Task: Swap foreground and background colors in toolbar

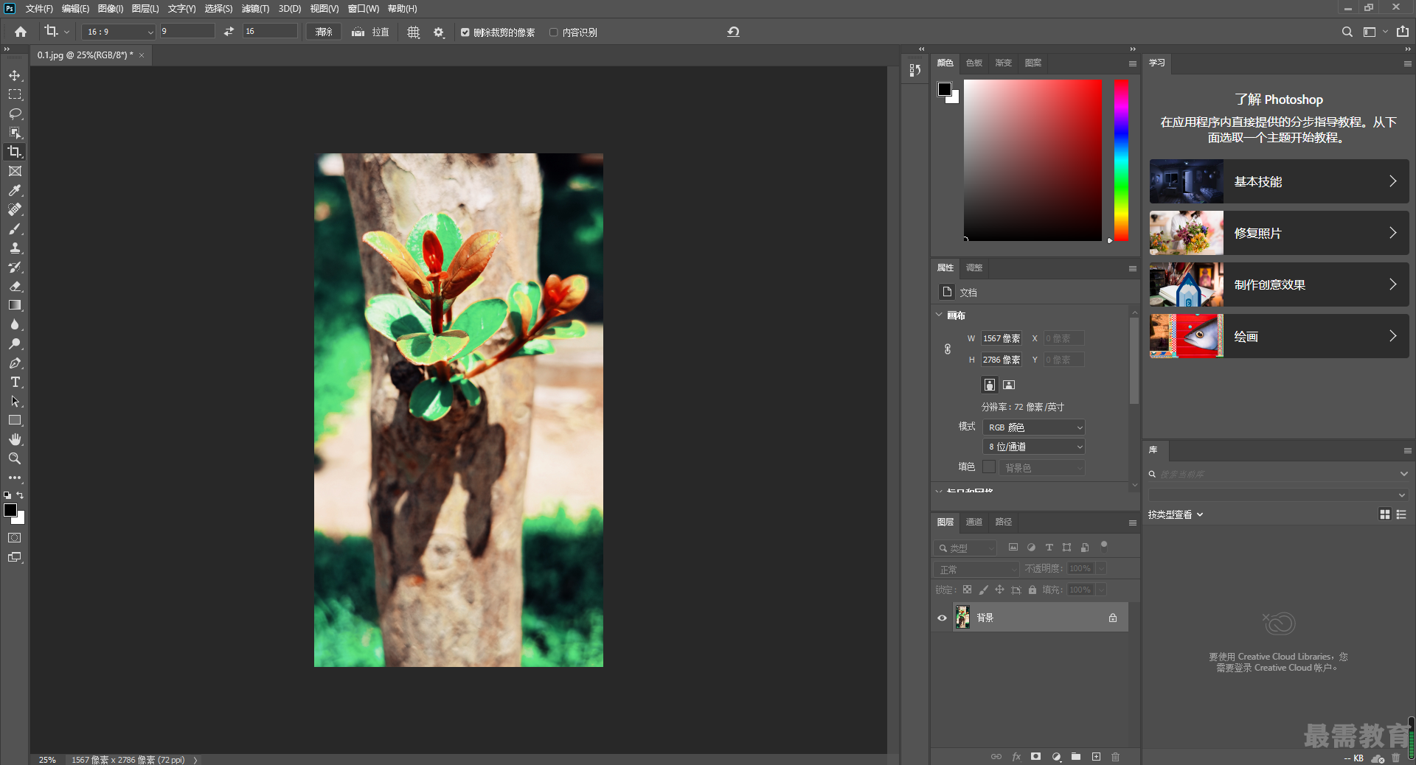Action: click(21, 495)
